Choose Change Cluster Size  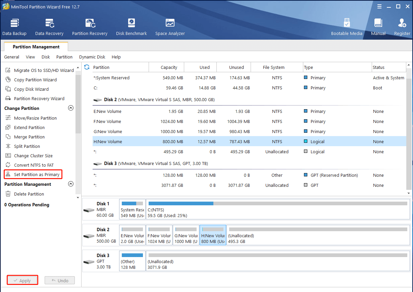29,156
